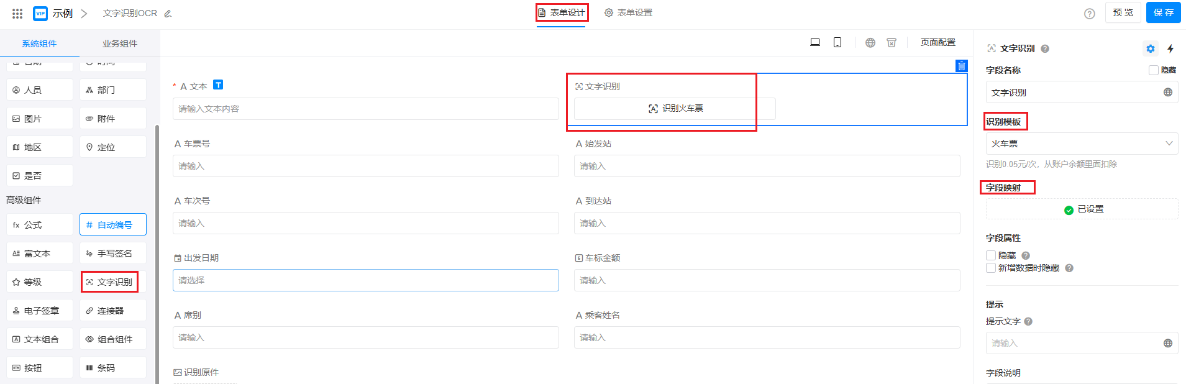Viewport: 1186px width, 384px height.
Task: Switch to desktop preview icon
Action: click(815, 42)
